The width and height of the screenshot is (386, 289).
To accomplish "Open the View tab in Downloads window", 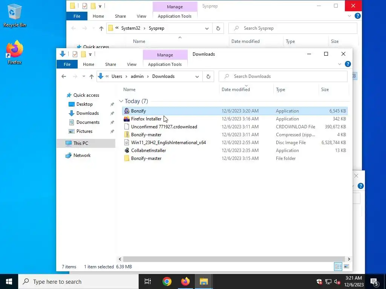I will click(132, 64).
